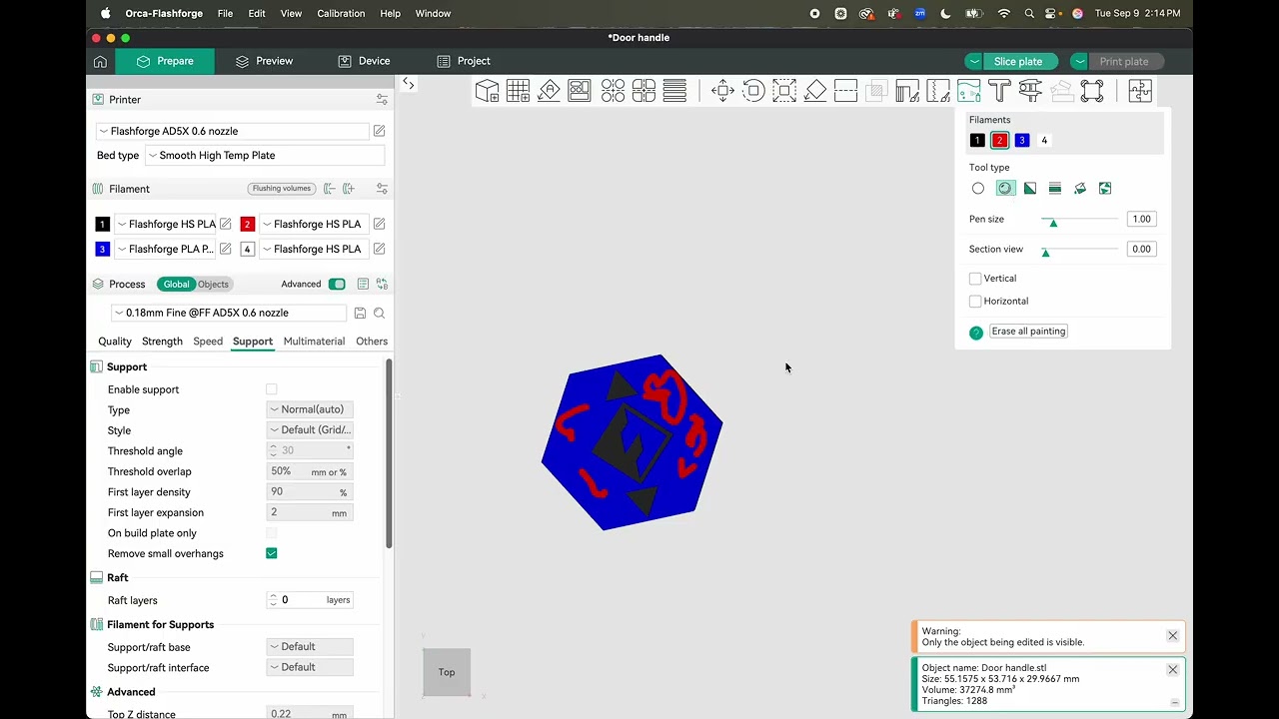The width and height of the screenshot is (1279, 719).
Task: Open the Bed type dropdown
Action: [265, 156]
